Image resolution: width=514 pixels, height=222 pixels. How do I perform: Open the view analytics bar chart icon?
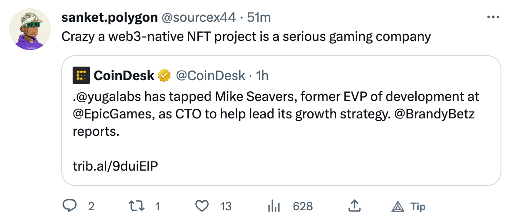[x=272, y=206]
